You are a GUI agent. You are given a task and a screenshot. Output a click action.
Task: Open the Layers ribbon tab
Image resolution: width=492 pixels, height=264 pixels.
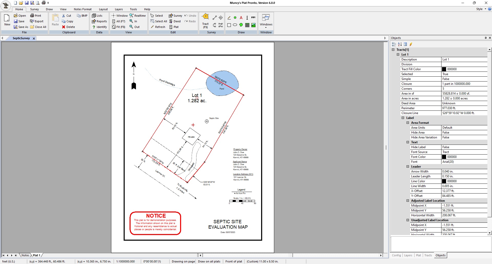(119, 9)
